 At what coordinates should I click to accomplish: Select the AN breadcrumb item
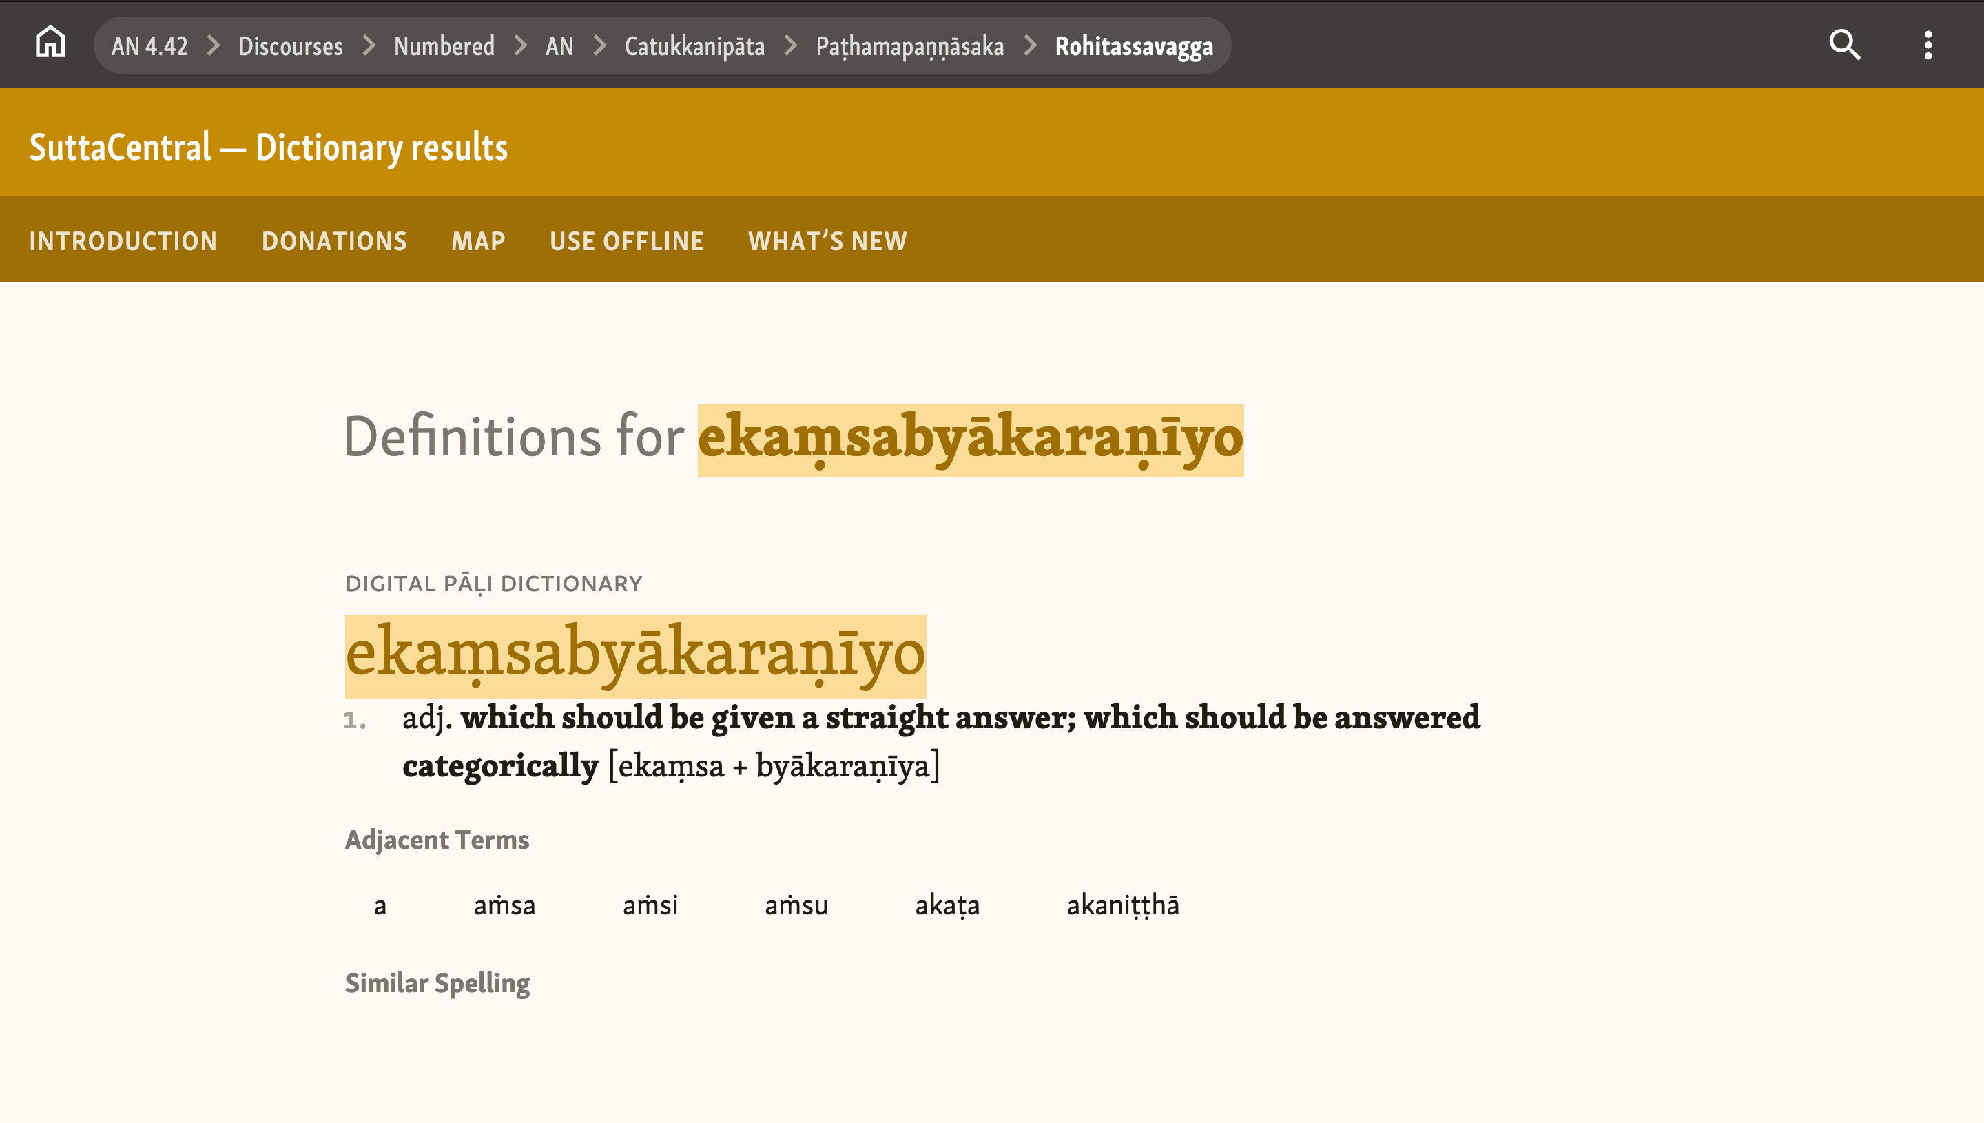click(559, 46)
